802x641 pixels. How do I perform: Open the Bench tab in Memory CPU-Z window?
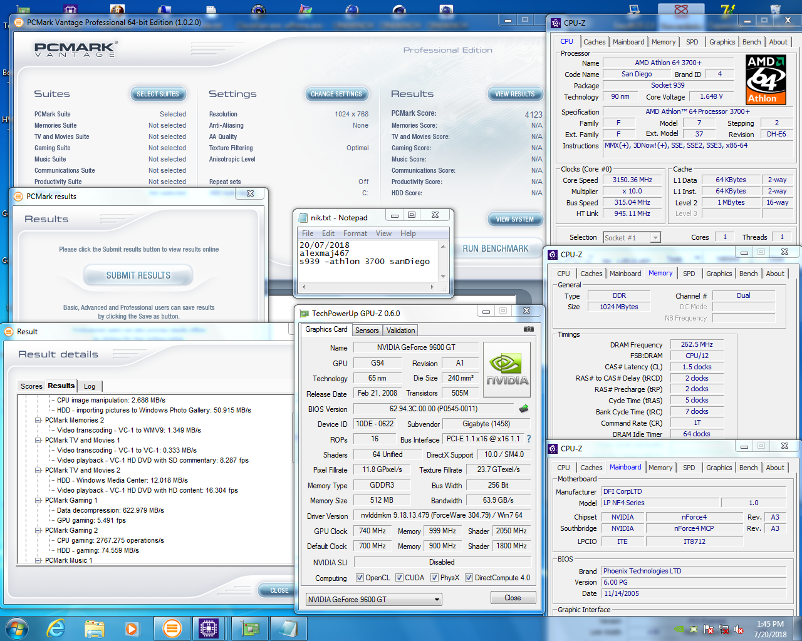(x=748, y=274)
